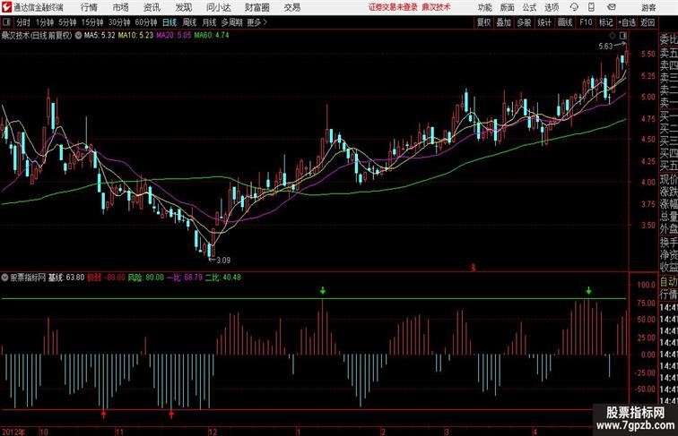Add the stock with +自选 button
Viewport: 678px width, 436px height.
pos(627,22)
